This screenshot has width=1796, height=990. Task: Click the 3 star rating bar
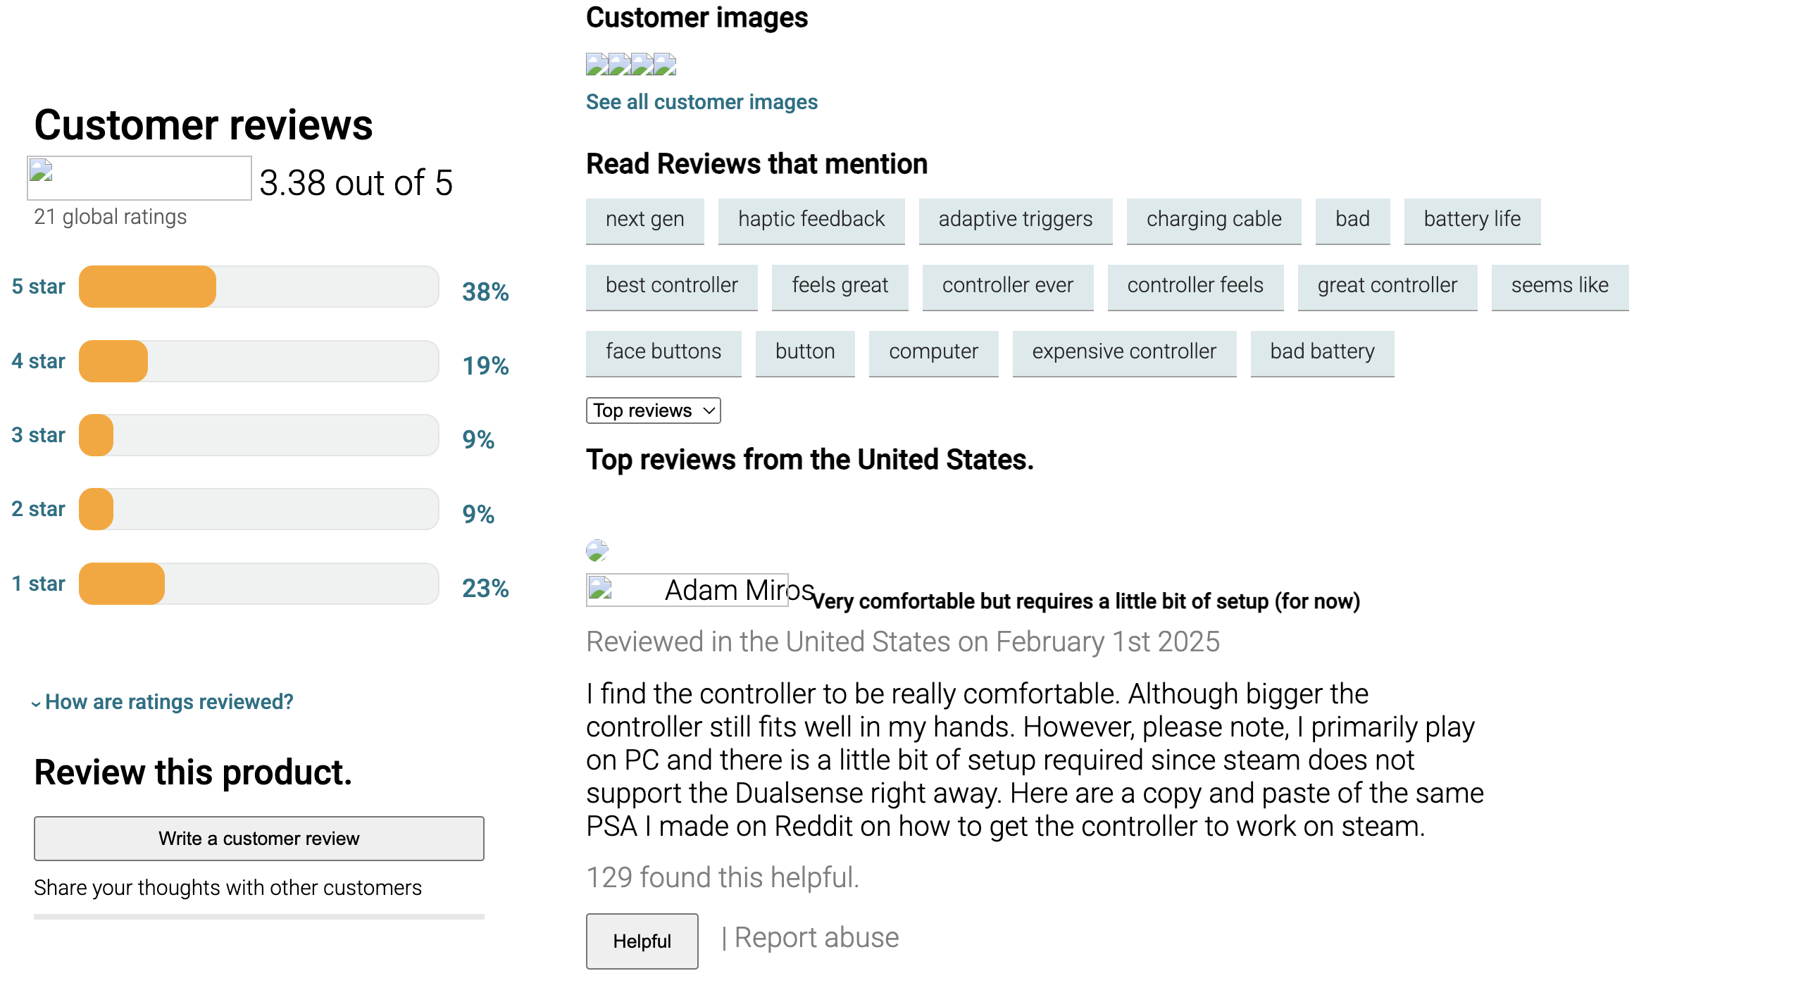pos(258,435)
